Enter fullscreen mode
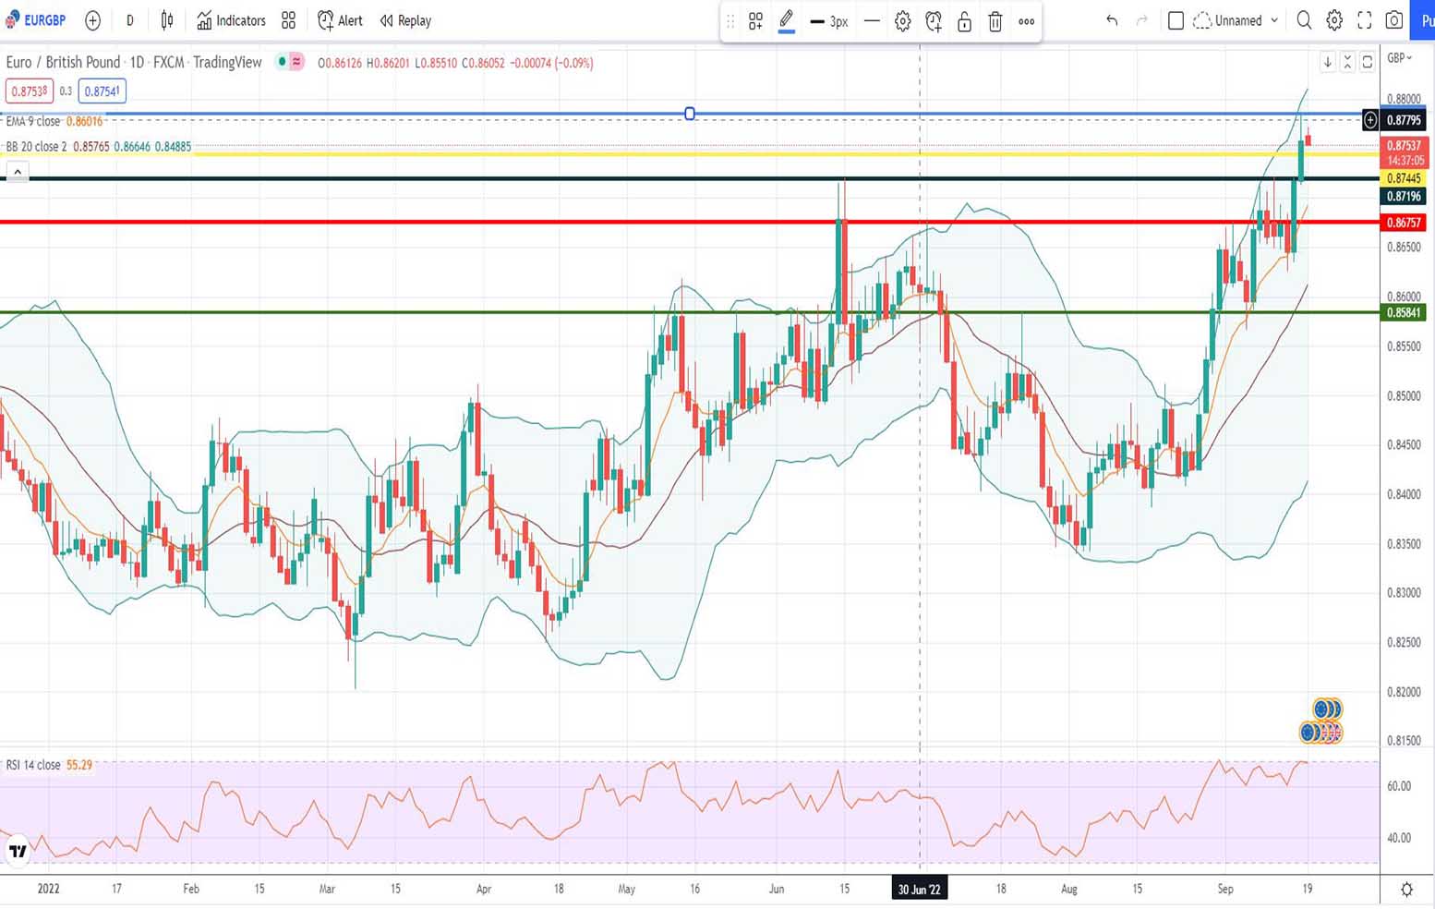Screen dimensions: 1435x909 point(1364,20)
